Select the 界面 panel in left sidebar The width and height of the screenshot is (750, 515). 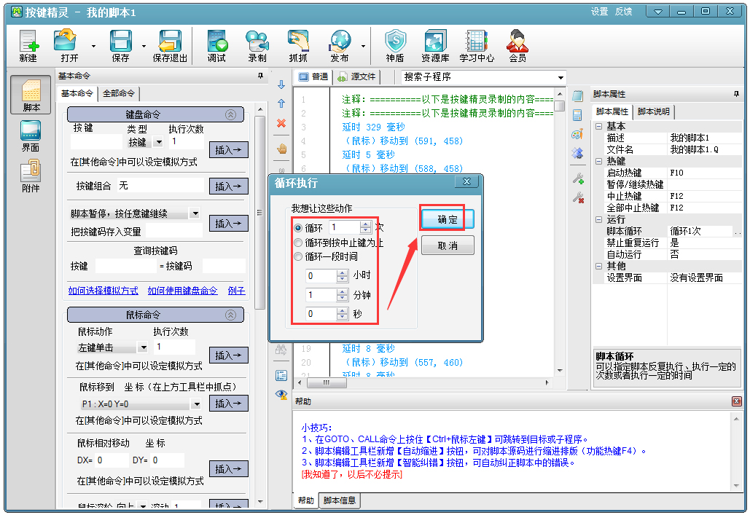[29, 133]
